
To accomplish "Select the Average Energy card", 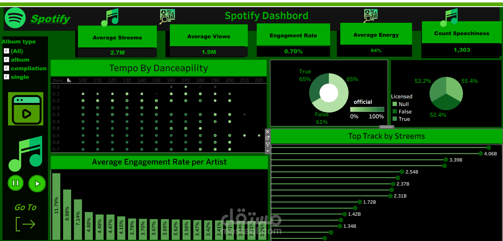I will pyautogui.click(x=376, y=34).
